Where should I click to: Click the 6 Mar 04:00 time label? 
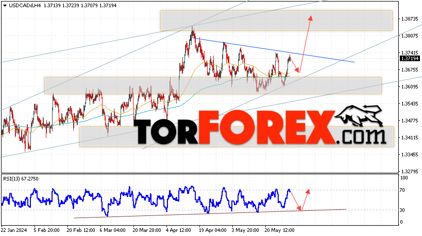point(112,230)
